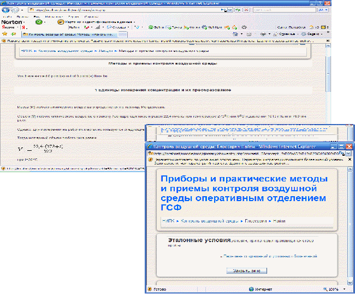This screenshot has height=294, width=355.
Task: Click main window information bar message
Action: point(160,41)
